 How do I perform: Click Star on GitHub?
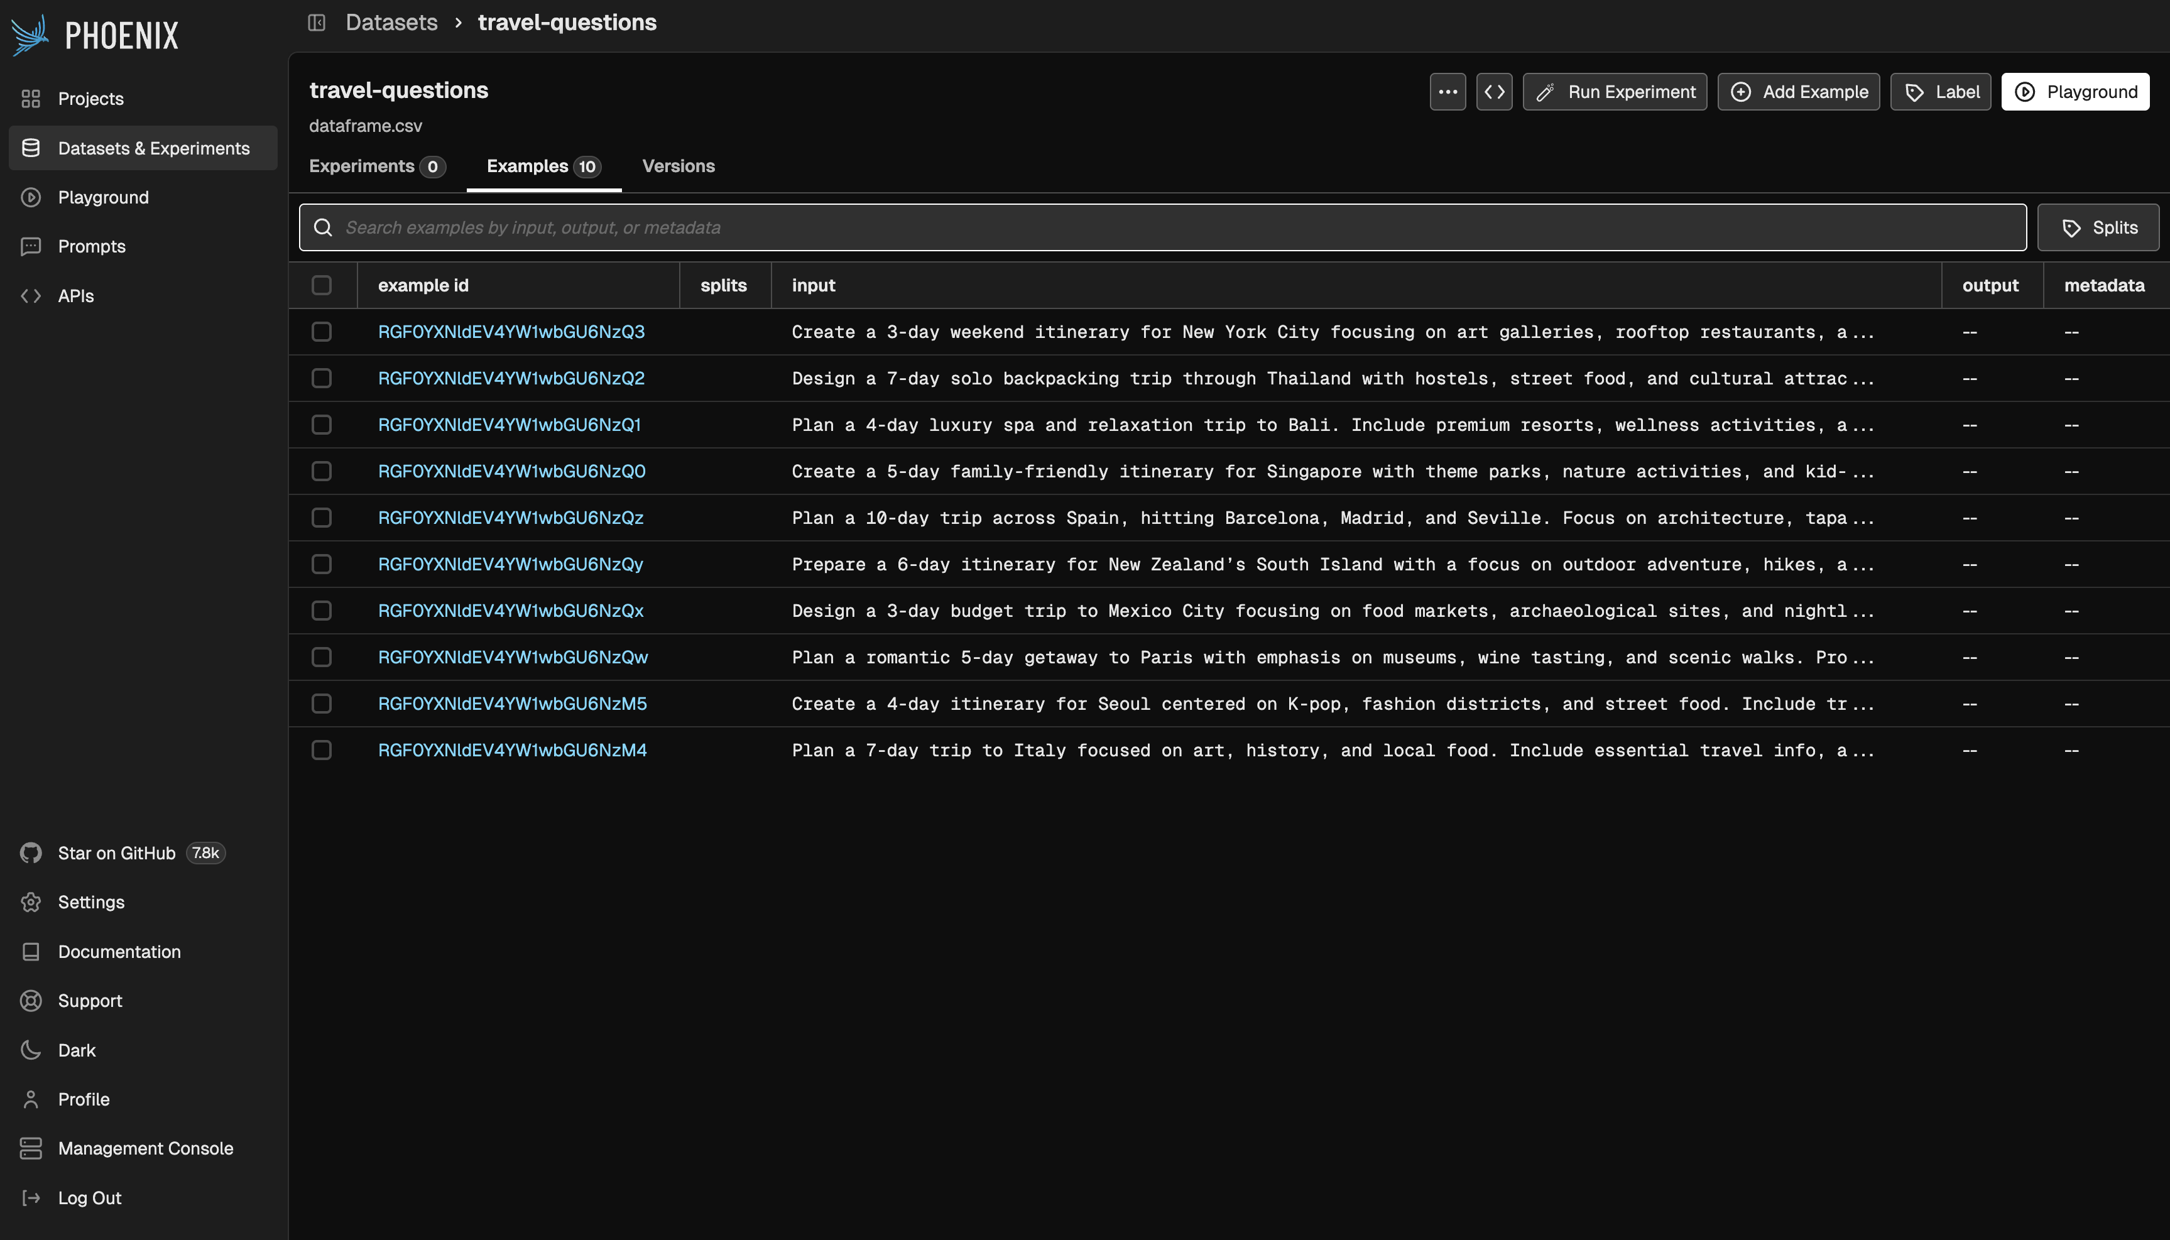click(117, 852)
